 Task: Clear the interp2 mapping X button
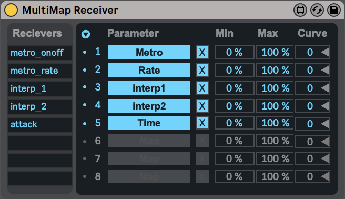click(202, 106)
